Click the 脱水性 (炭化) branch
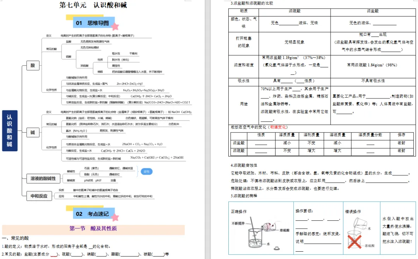Image resolution: width=418 pixels, height=259 pixels. [x=120, y=59]
